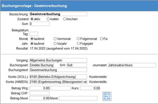Click the currency field beside Betrag Wrg

point(60,88)
